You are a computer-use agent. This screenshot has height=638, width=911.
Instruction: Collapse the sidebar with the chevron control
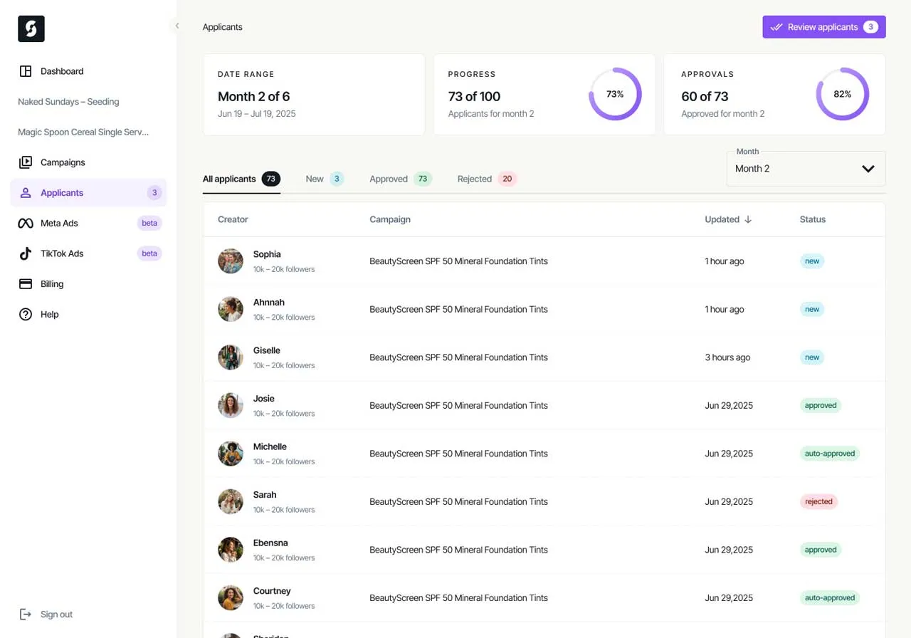[x=176, y=24]
